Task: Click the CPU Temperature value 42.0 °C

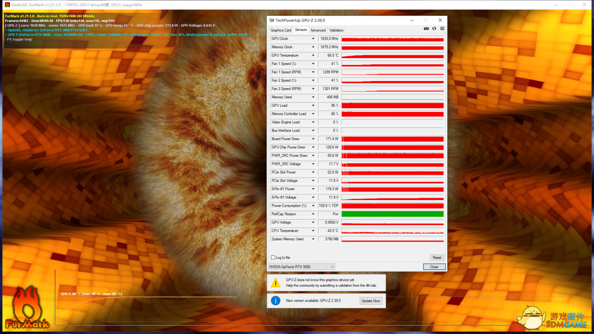Action: click(329, 231)
